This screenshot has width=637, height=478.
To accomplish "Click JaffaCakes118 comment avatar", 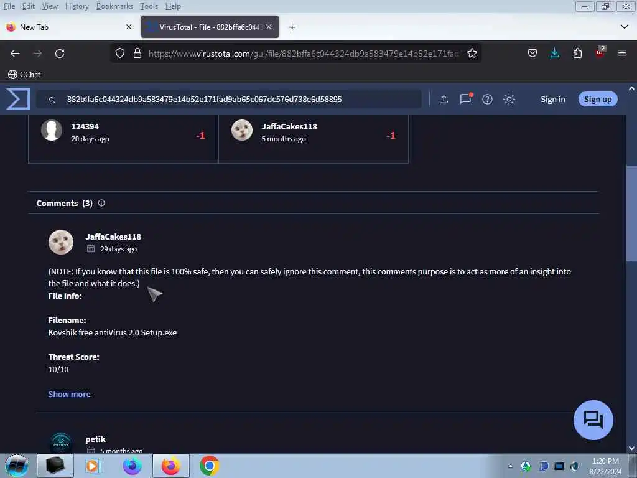I will click(x=61, y=242).
